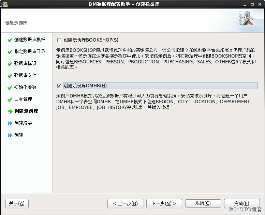Image resolution: width=265 pixels, height=215 pixels.
Task: Click the database tools icon in header
Action: (x=246, y=18)
